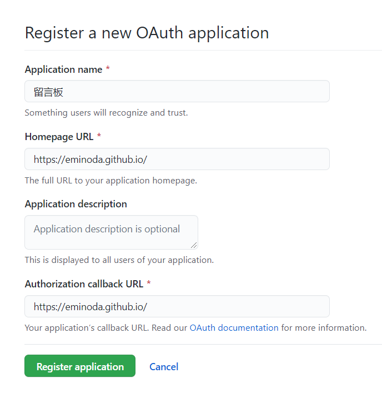Image resolution: width=382 pixels, height=403 pixels.
Task: Click the red asterisk beside Application name
Action: click(108, 68)
